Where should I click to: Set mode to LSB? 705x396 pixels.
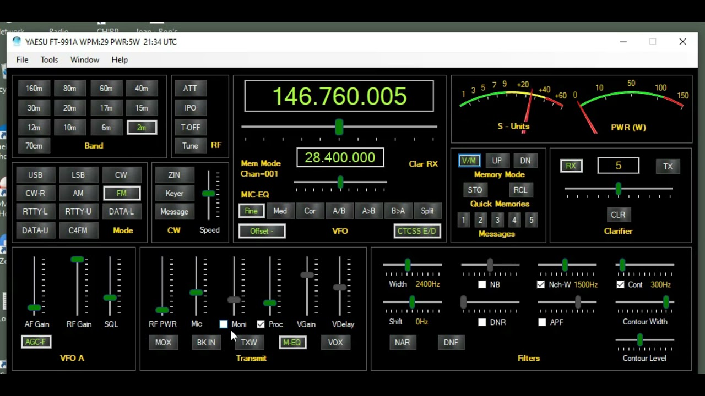(x=78, y=175)
